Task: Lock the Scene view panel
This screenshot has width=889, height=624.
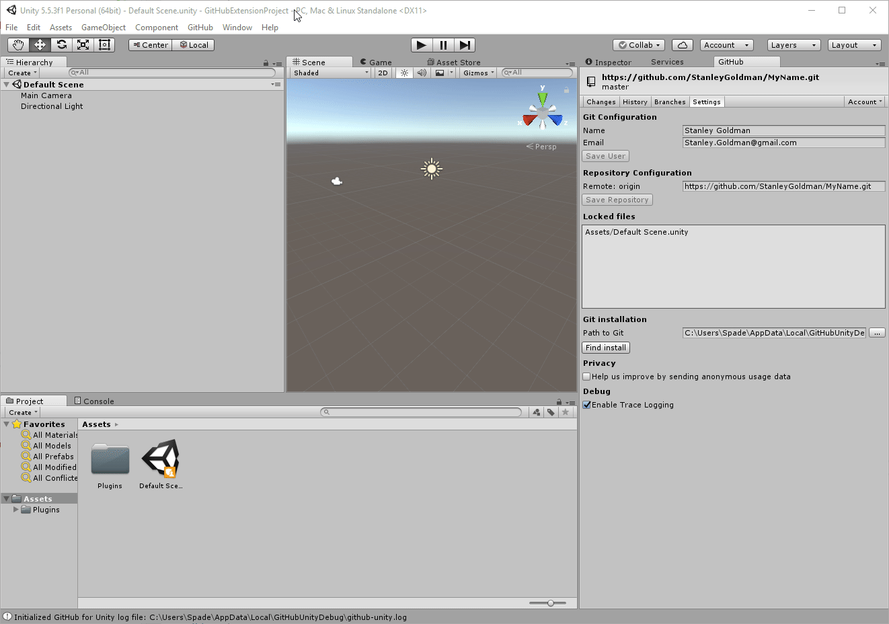Action: (566, 89)
